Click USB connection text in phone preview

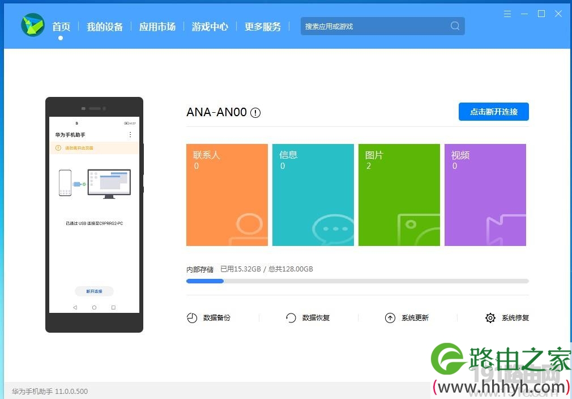click(x=94, y=223)
